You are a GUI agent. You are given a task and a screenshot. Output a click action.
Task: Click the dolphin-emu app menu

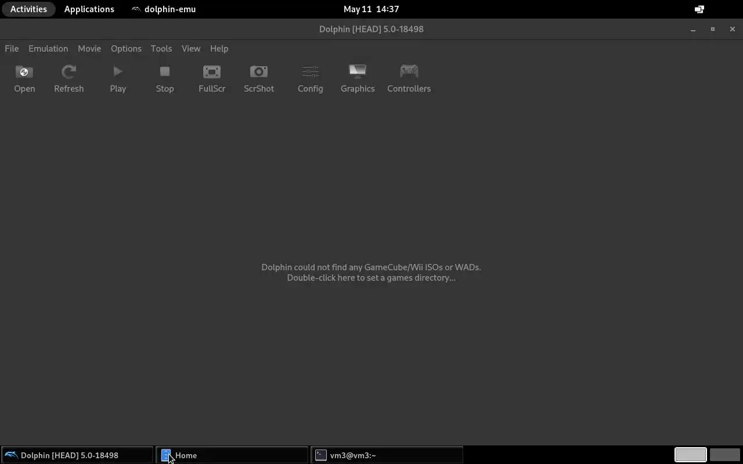pyautogui.click(x=164, y=9)
